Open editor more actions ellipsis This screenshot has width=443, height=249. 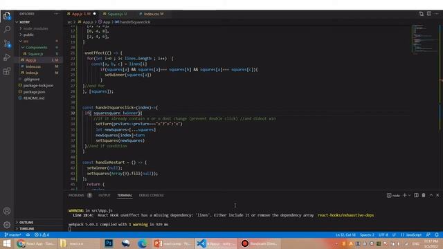tap(437, 14)
